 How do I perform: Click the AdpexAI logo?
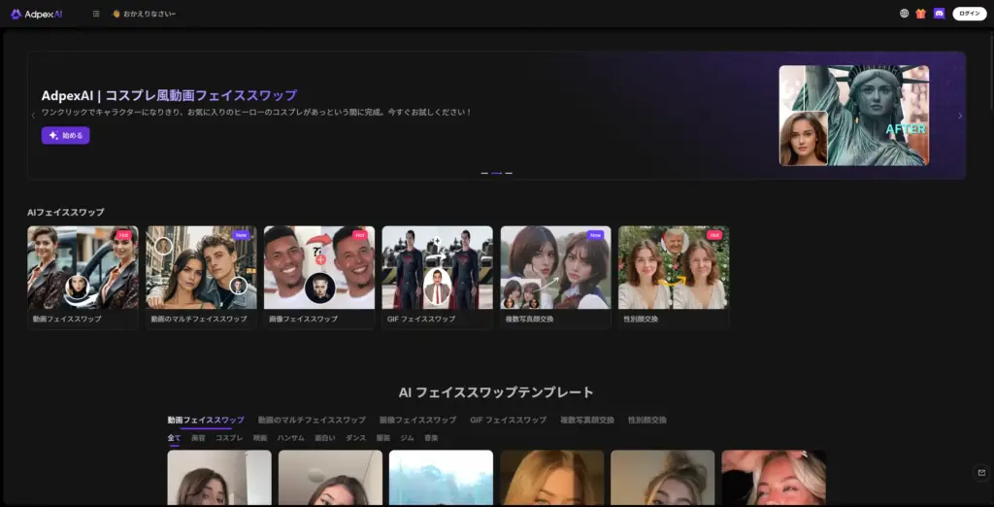tap(36, 14)
